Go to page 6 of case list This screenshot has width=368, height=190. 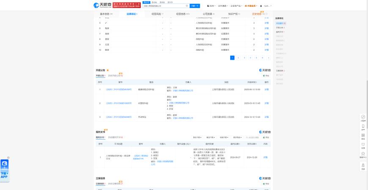(262, 58)
